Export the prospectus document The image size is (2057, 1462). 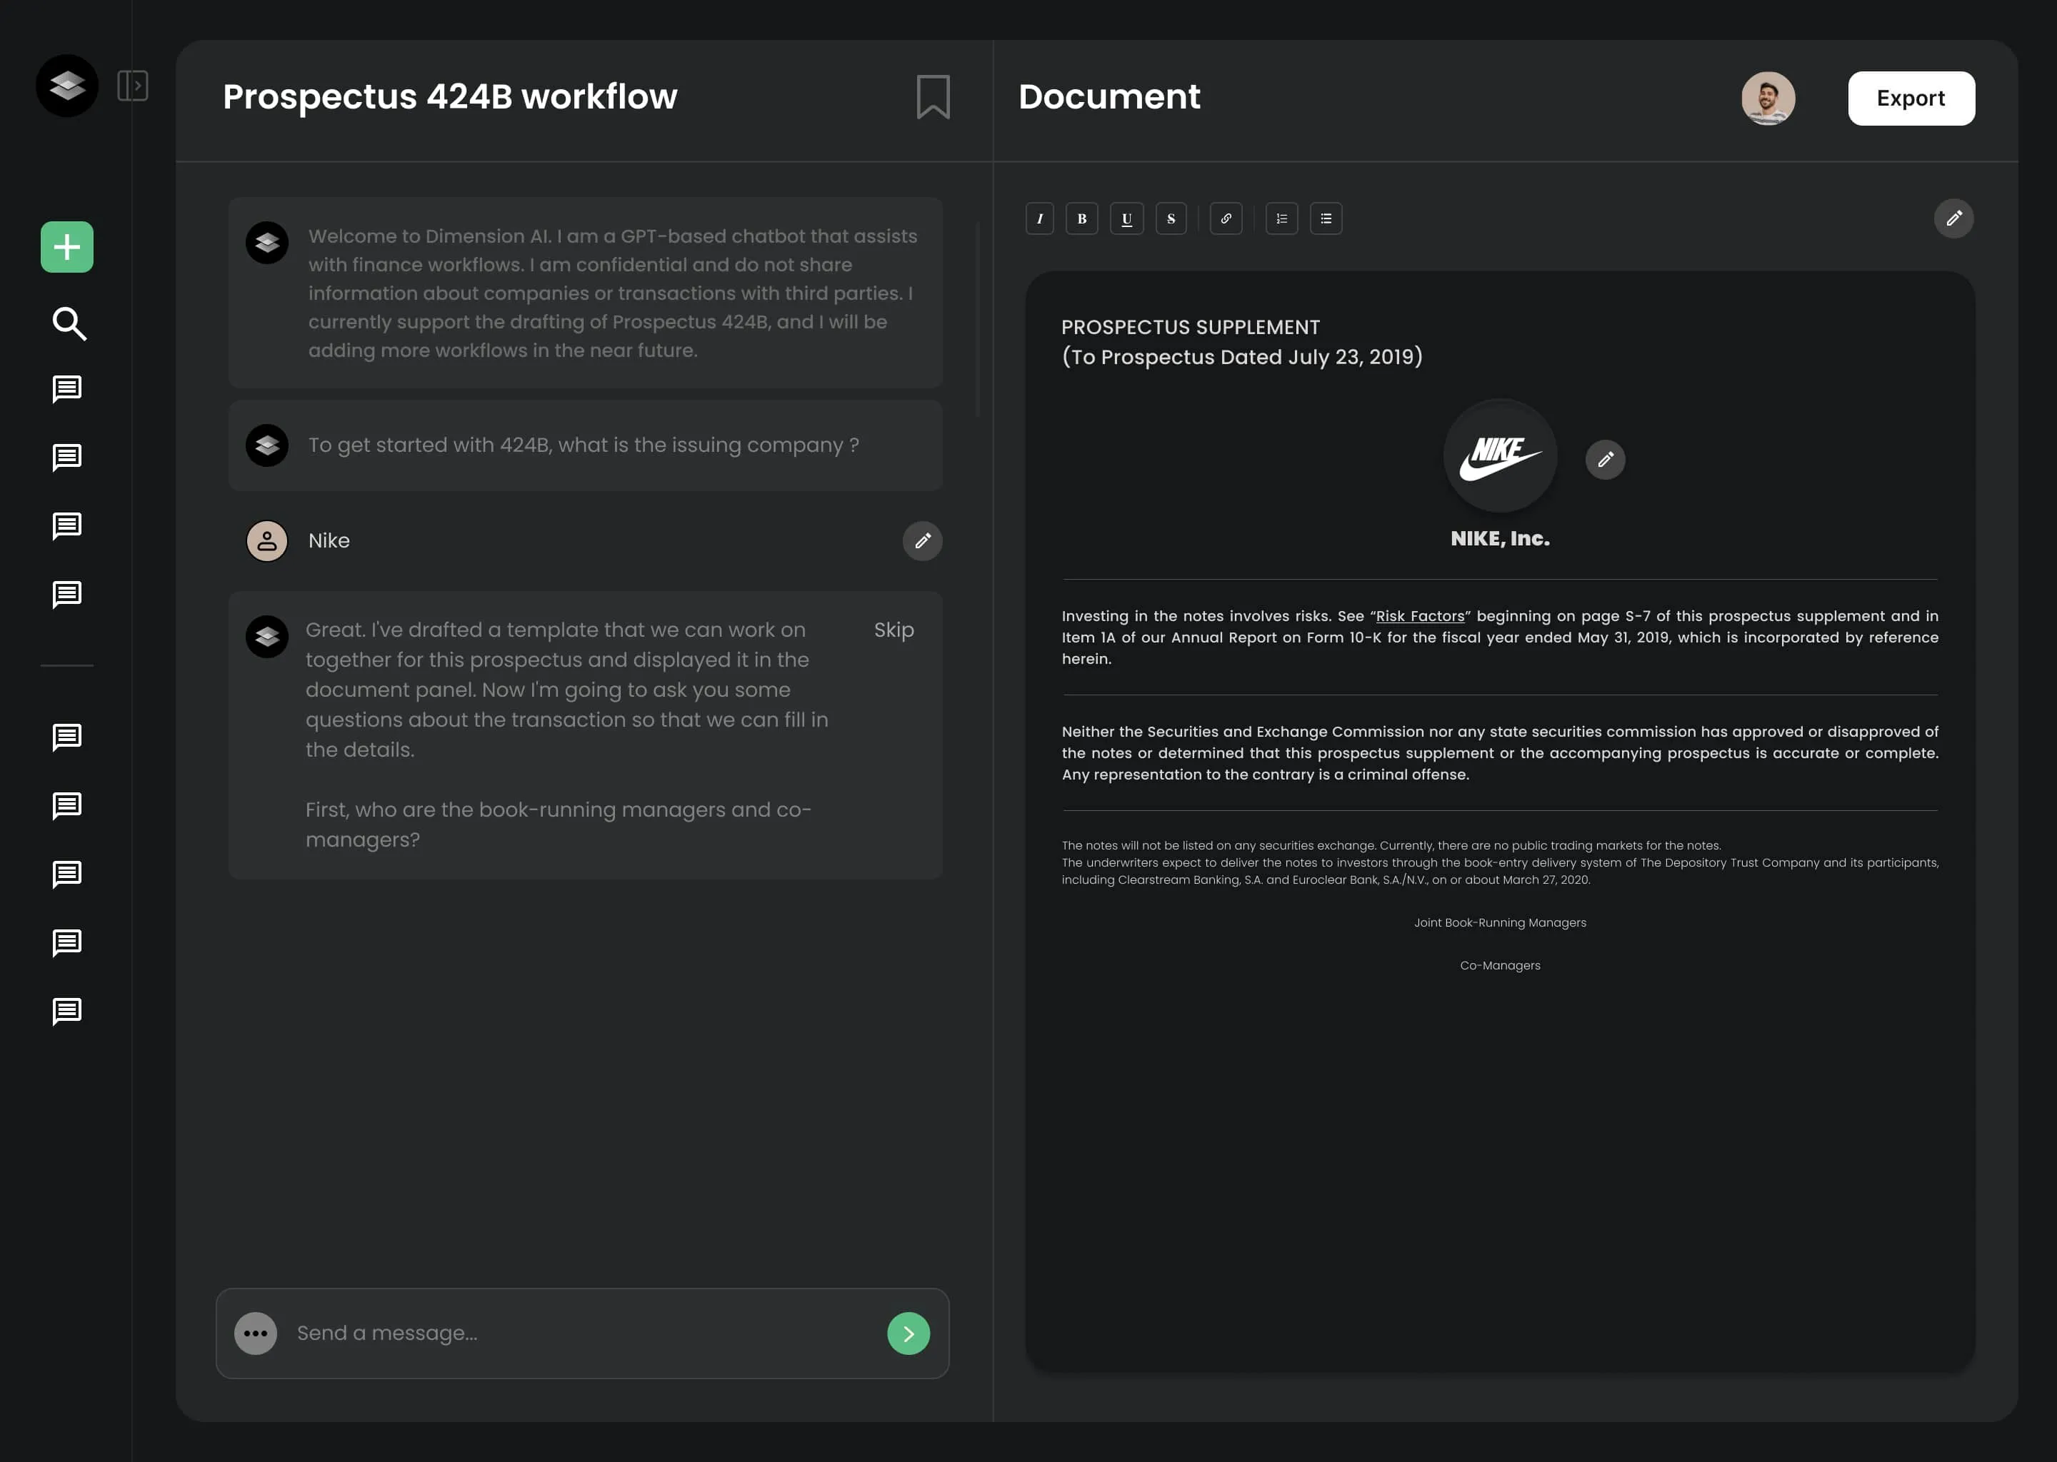tap(1911, 98)
